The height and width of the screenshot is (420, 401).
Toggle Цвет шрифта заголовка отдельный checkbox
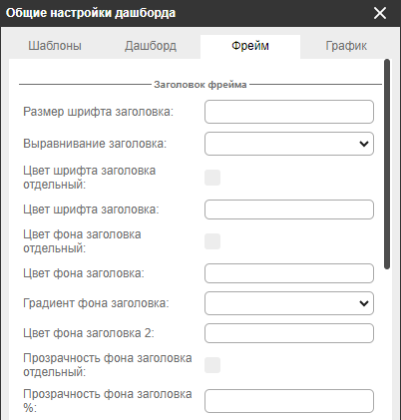(x=212, y=178)
